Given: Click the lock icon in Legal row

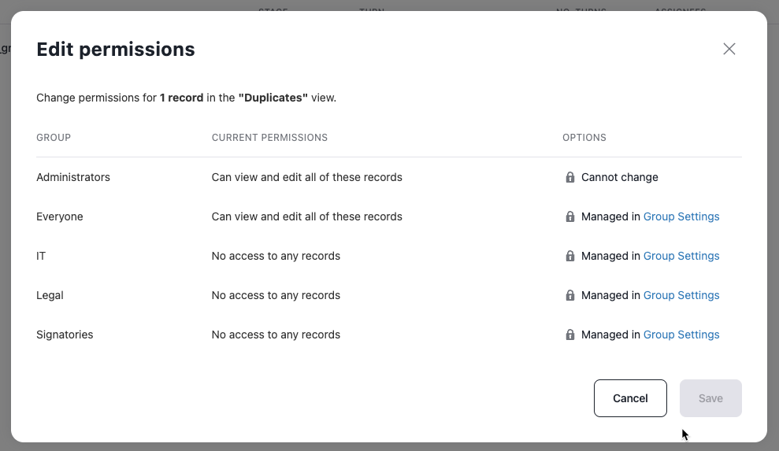Looking at the screenshot, I should click(570, 295).
